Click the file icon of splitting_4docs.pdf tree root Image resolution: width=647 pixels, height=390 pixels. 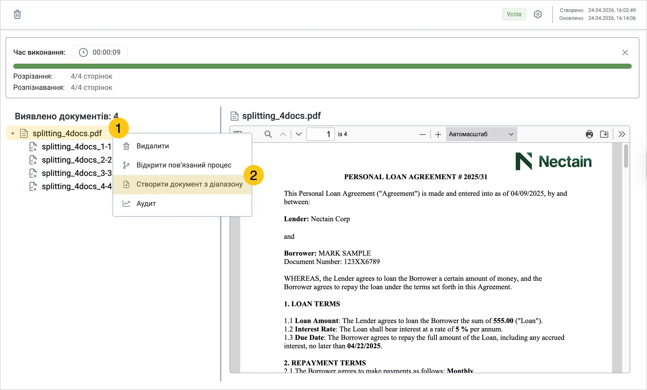pos(24,133)
